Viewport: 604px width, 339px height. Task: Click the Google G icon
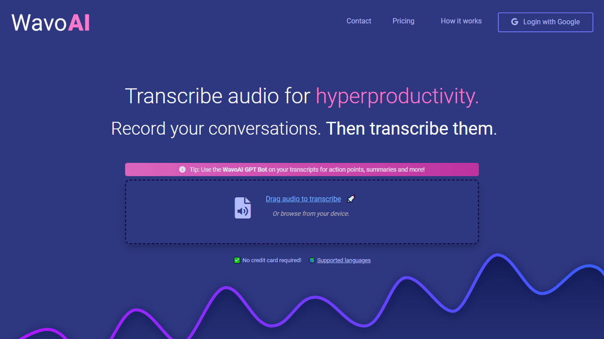514,22
